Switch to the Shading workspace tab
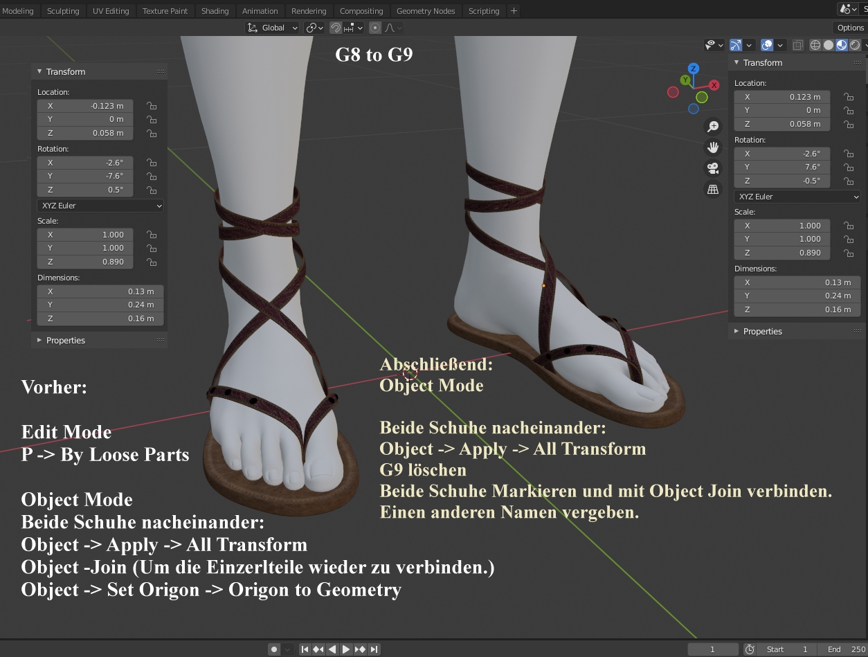868x657 pixels. coord(215,11)
